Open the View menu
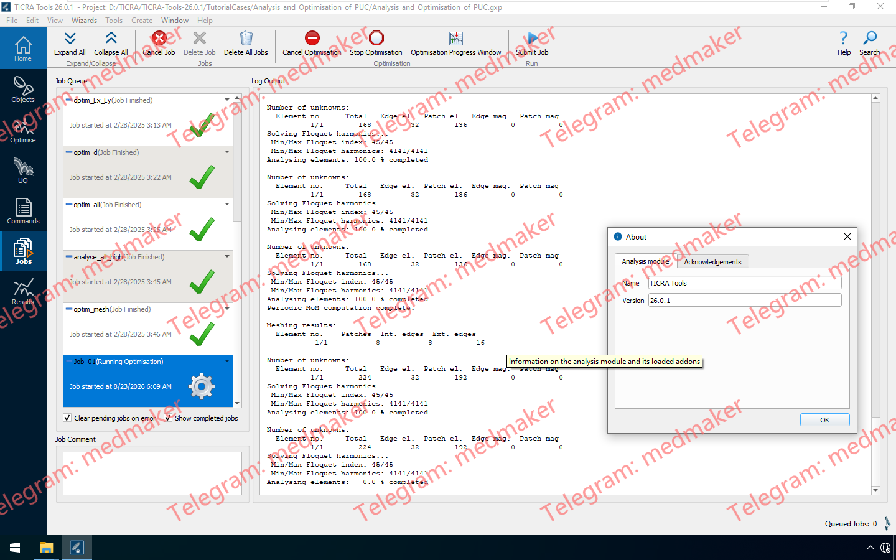Viewport: 896px width, 560px height. (55, 21)
